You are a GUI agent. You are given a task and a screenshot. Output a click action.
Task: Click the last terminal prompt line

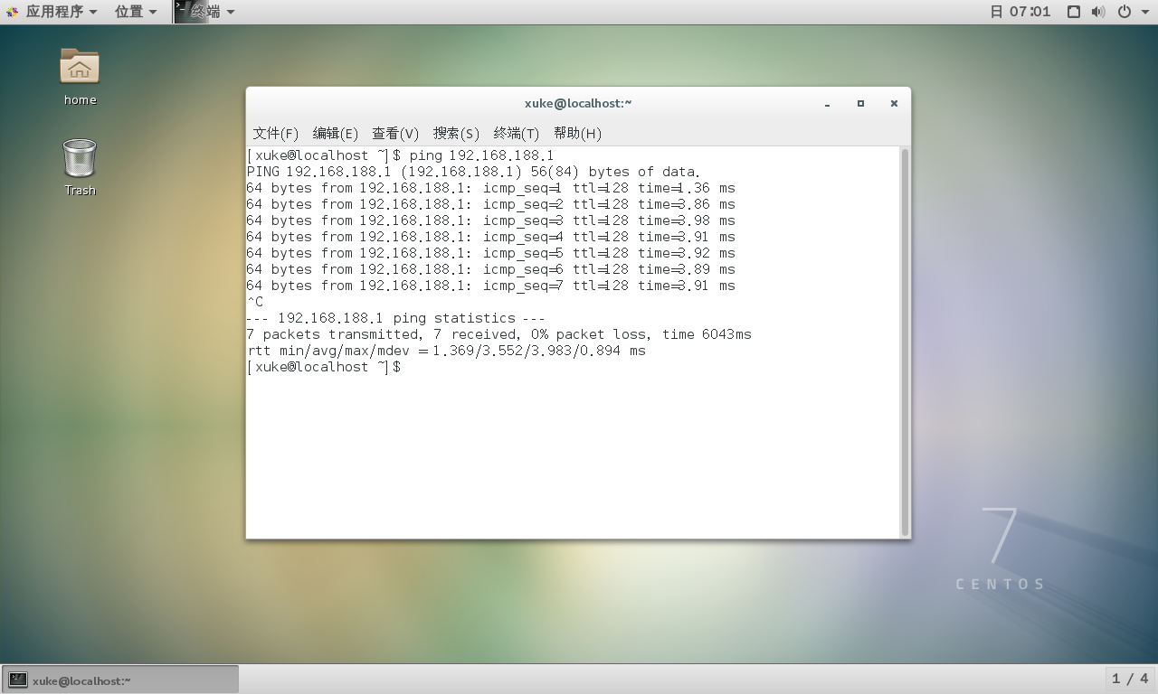324,367
